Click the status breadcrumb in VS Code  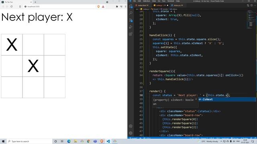(174, 9)
